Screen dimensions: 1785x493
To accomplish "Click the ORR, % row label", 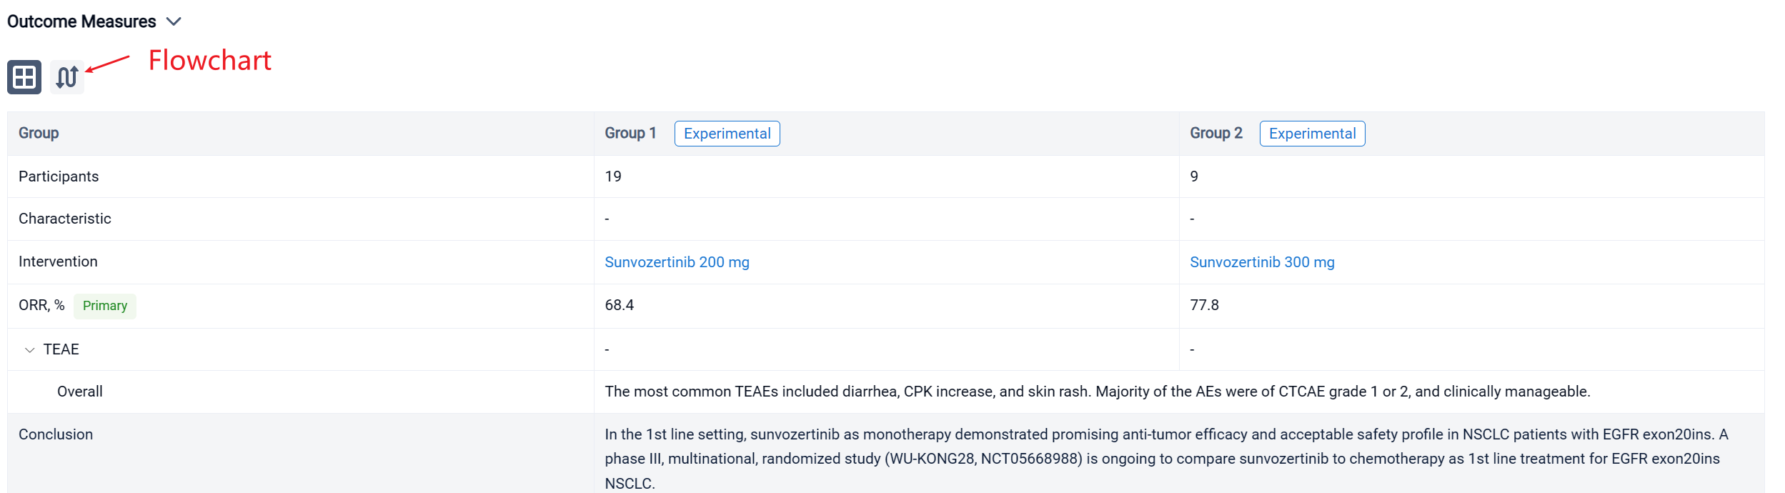I will pyautogui.click(x=41, y=305).
